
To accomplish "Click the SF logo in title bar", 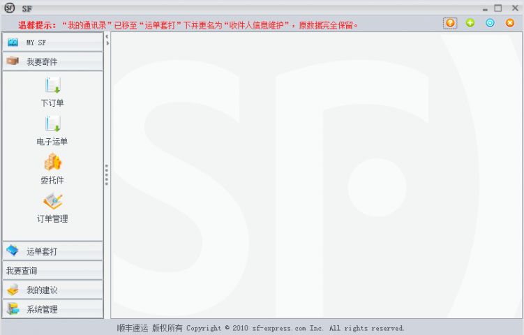I will (10, 8).
